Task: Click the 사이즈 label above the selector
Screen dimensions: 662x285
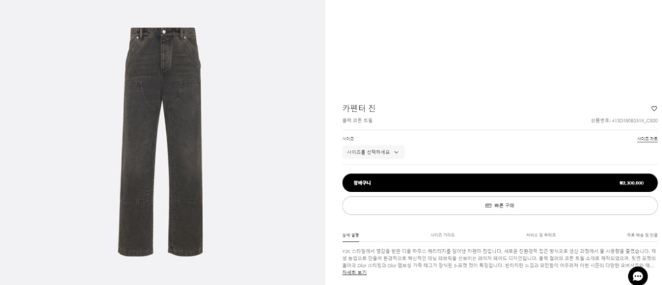Action: pos(348,139)
